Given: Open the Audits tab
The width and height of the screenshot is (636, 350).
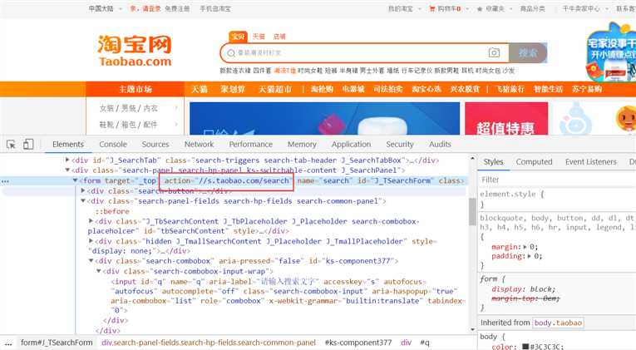Looking at the screenshot, I should click(x=440, y=145).
